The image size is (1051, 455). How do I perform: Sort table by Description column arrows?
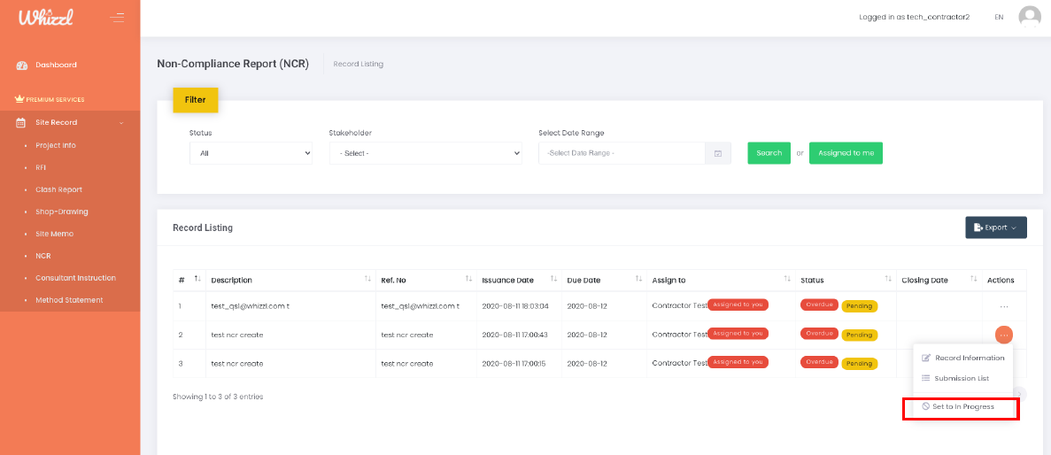pyautogui.click(x=367, y=280)
